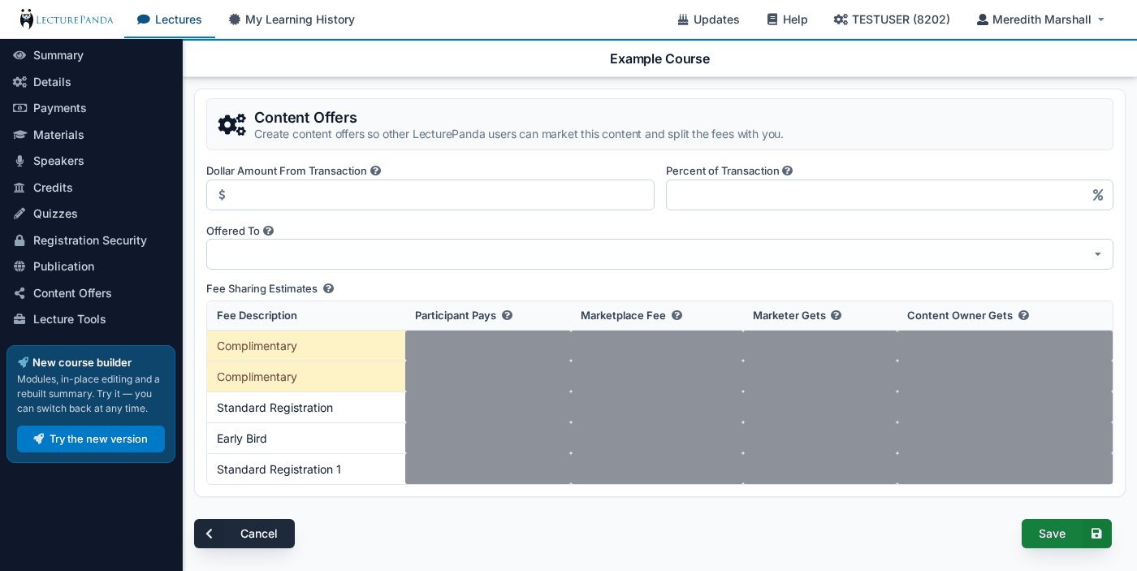Click the Percent of Transaction input field
This screenshot has height=571, width=1137.
tap(889, 195)
